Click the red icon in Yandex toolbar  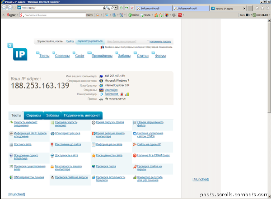[x=180, y=15]
